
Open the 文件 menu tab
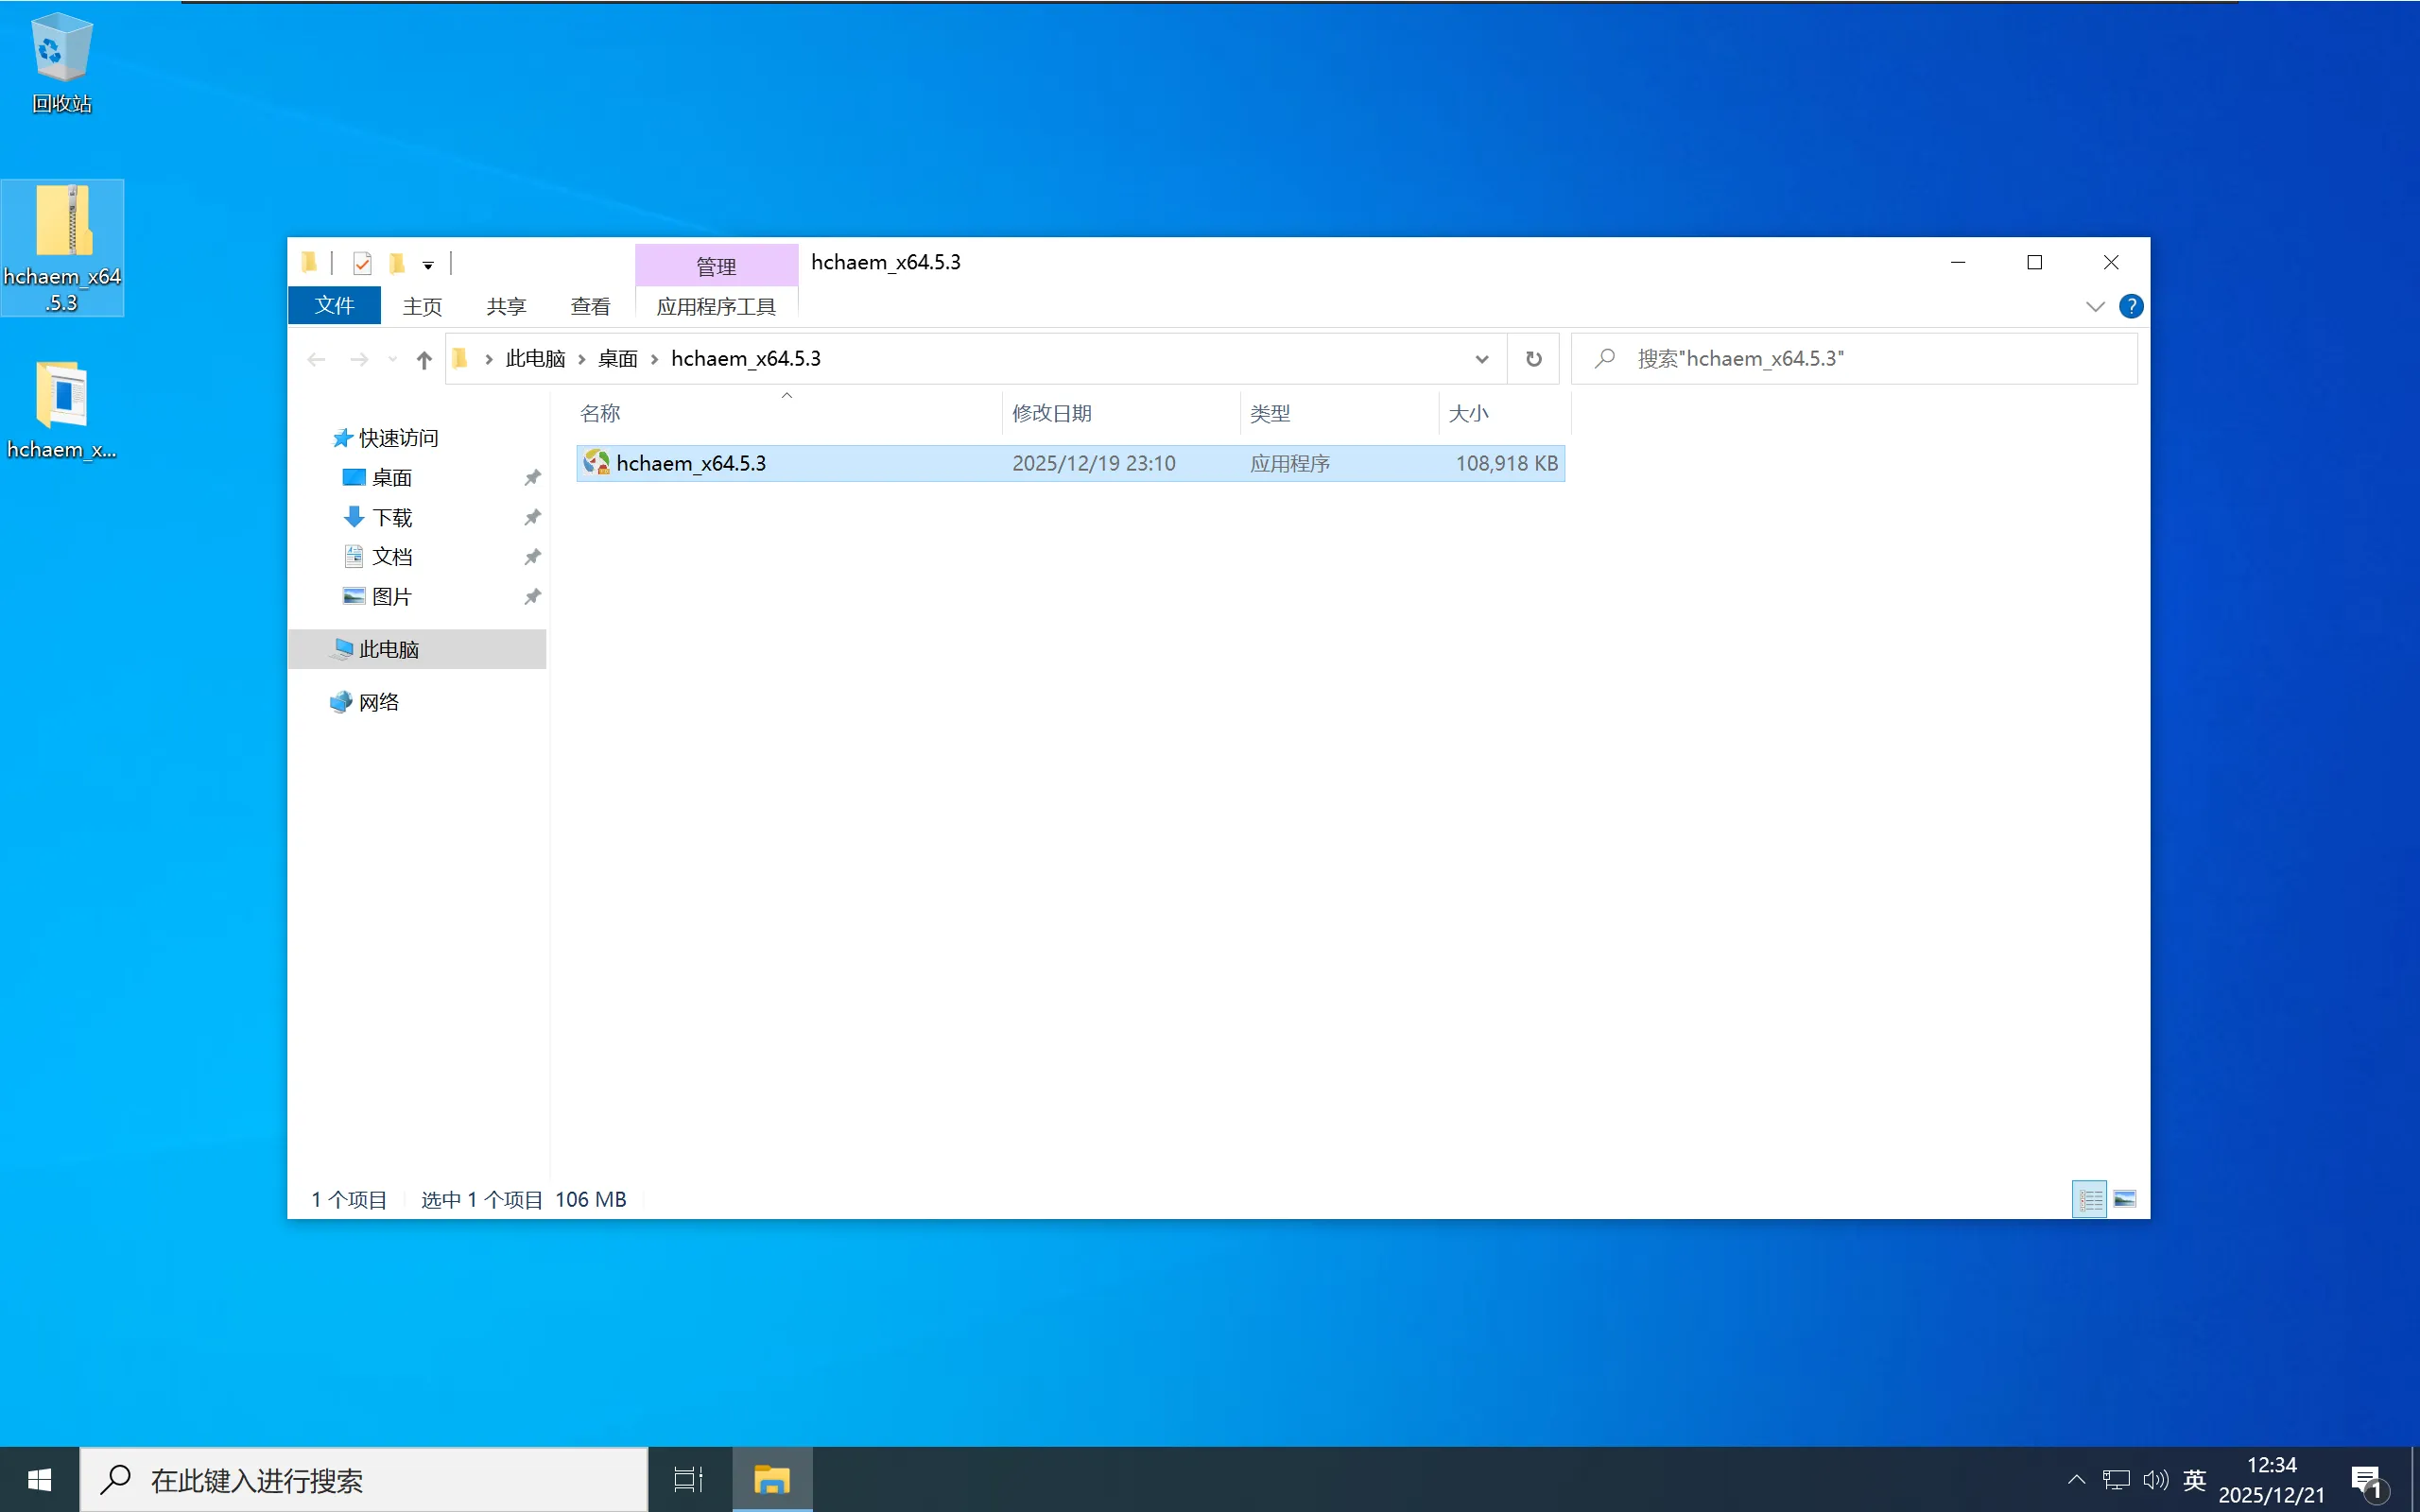pyautogui.click(x=334, y=305)
